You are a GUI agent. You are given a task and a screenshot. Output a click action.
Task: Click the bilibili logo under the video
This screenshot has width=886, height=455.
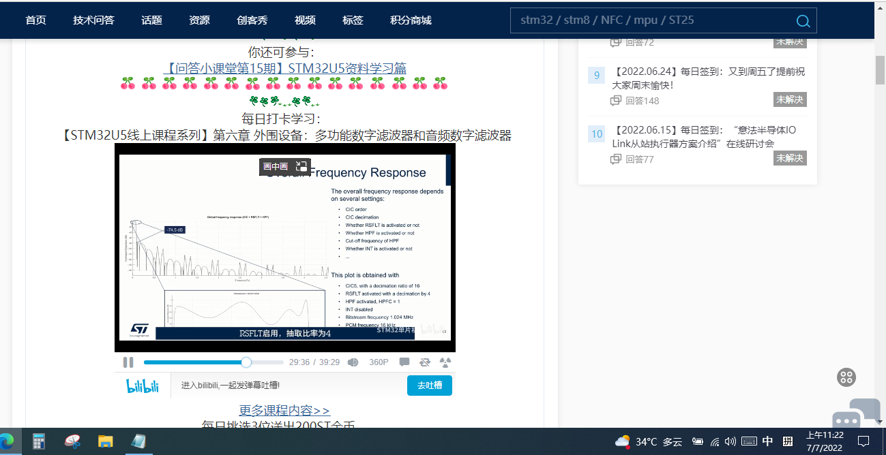(143, 386)
